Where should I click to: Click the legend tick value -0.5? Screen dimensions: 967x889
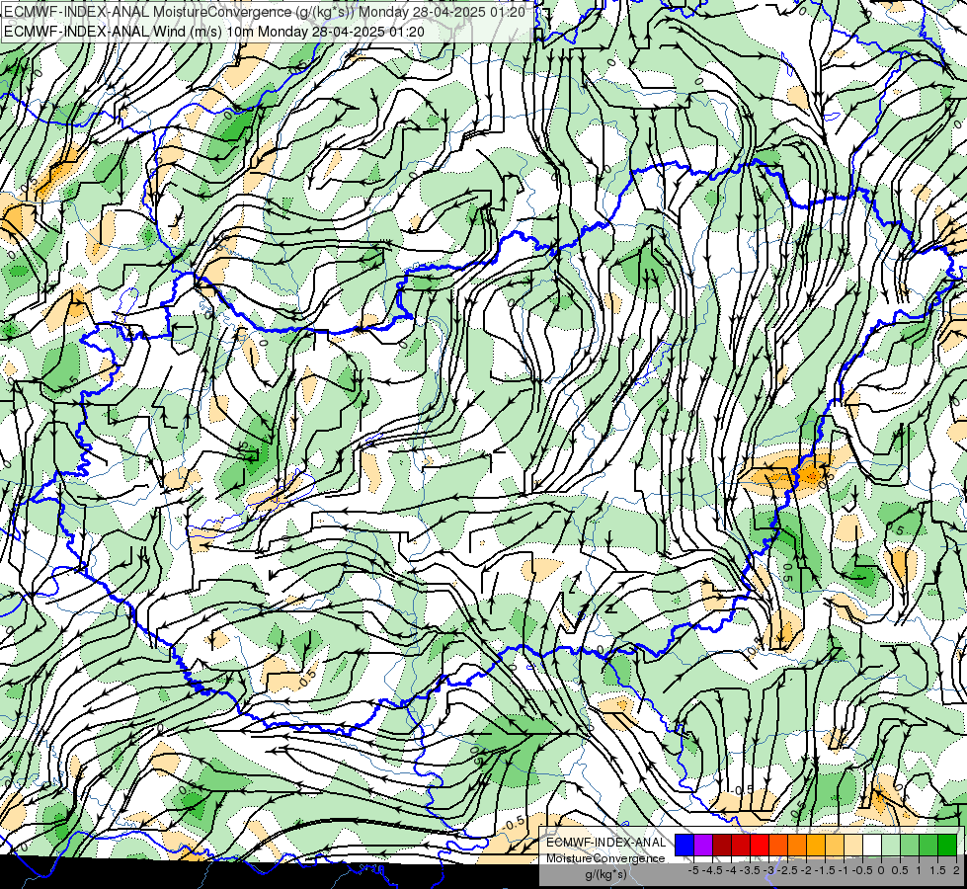click(862, 870)
